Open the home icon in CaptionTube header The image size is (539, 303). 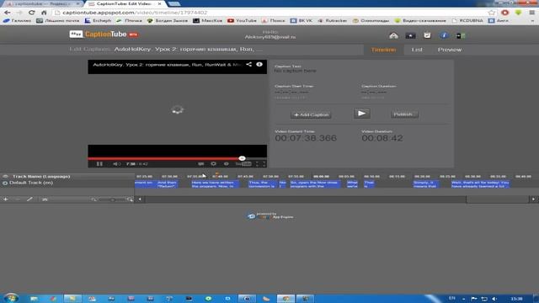tap(393, 35)
